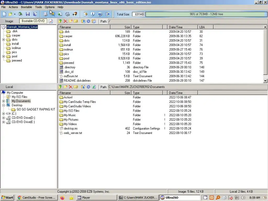Image resolution: width=268 pixels, height=201 pixels.
Task: Click the Windows Start button
Action: (7, 198)
